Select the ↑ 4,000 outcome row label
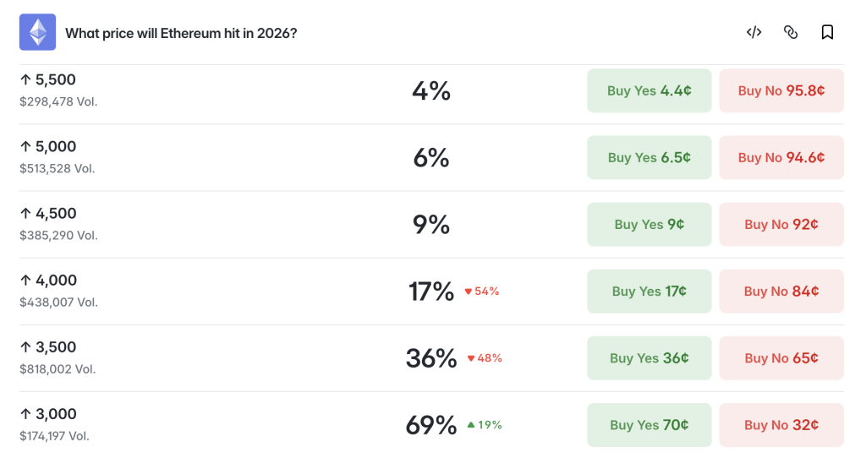Screen dimensions: 866x469 (48, 281)
